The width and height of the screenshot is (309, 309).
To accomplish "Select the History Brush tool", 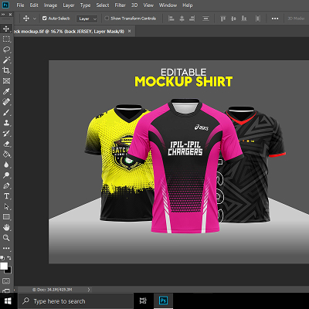I will (x=6, y=134).
